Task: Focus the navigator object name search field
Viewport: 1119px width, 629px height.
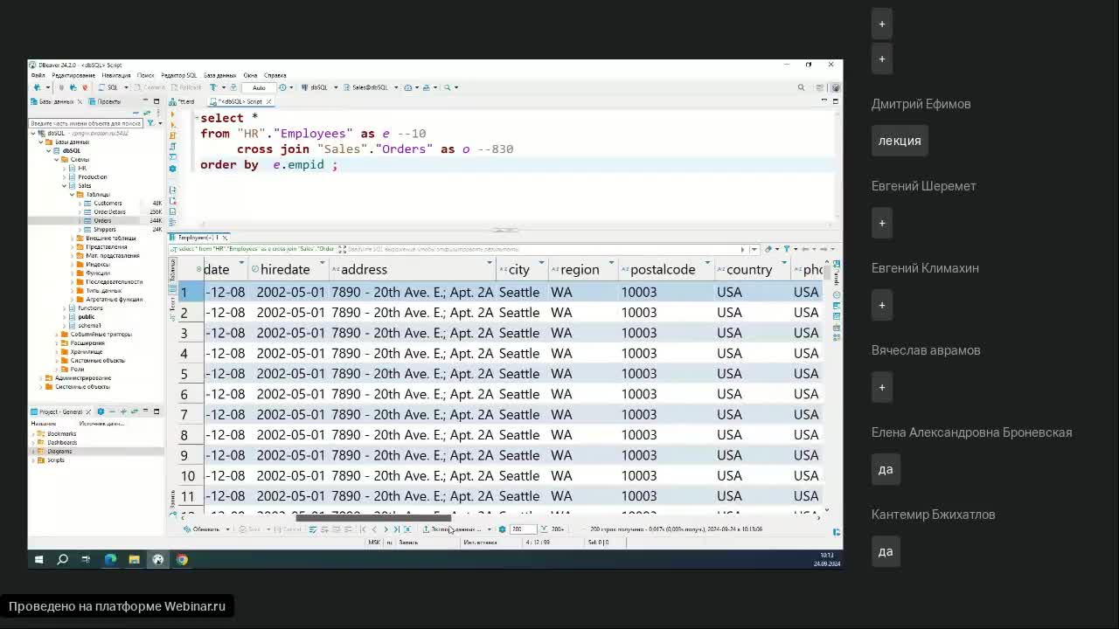Action: tap(86, 123)
